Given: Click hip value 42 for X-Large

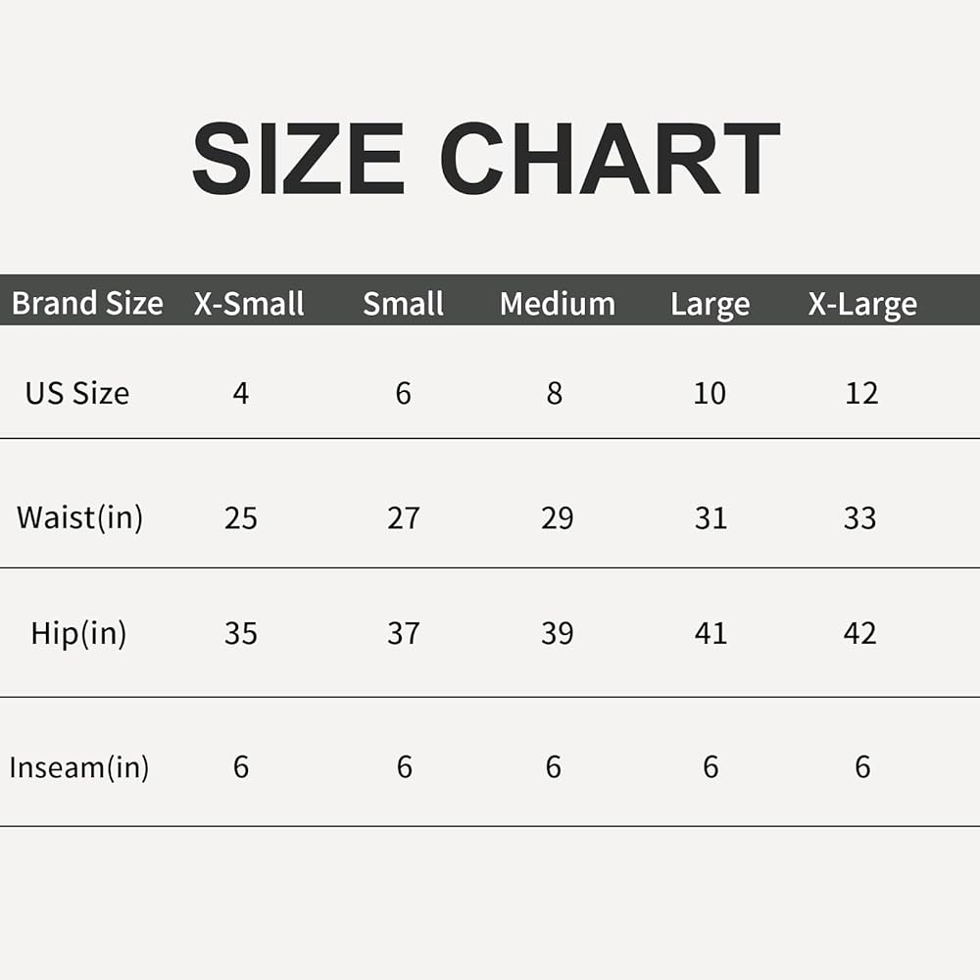Looking at the screenshot, I should (x=860, y=633).
